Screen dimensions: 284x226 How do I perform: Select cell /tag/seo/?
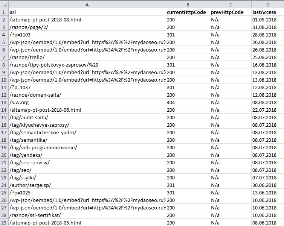(x=87, y=170)
